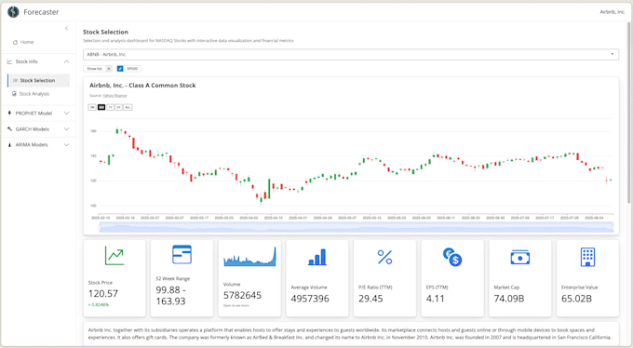633x348 pixels.
Task: Click the Stock info chart icon
Action: coord(9,61)
